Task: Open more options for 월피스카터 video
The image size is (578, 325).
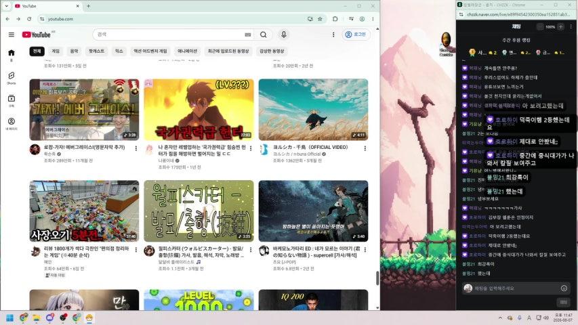Action: (251, 250)
